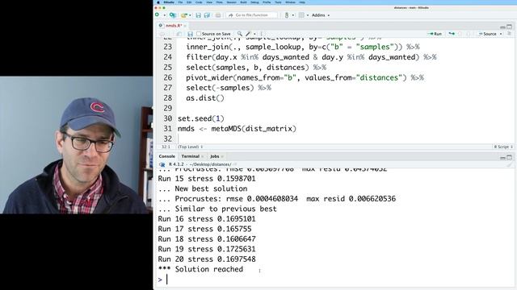Click the Compile Report notebook icon
The image size is (517, 290).
(x=262, y=34)
